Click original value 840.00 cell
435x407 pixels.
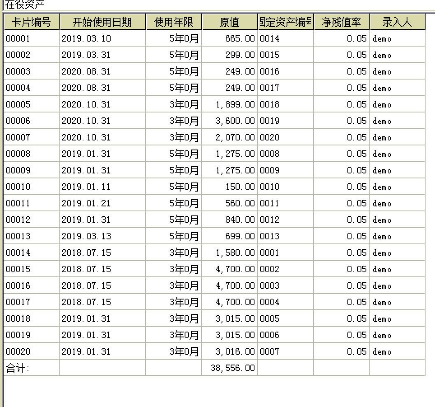coord(229,220)
